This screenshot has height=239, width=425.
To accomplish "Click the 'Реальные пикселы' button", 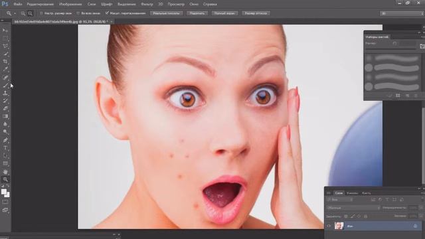I will point(167,13).
